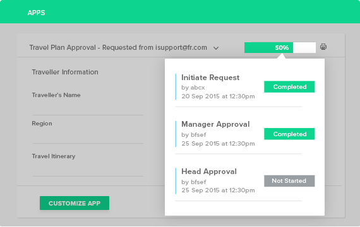This screenshot has height=227, width=360.
Task: Click date under Head Approval step
Action: tap(218, 190)
